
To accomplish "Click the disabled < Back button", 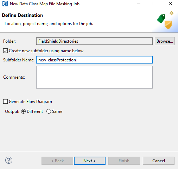I will pyautogui.click(x=57, y=161).
